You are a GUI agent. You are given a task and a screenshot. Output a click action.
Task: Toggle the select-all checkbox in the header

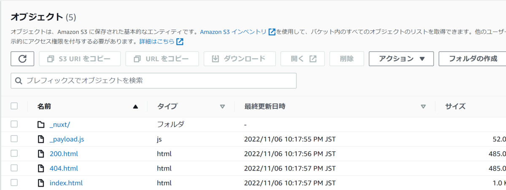[x=14, y=106]
